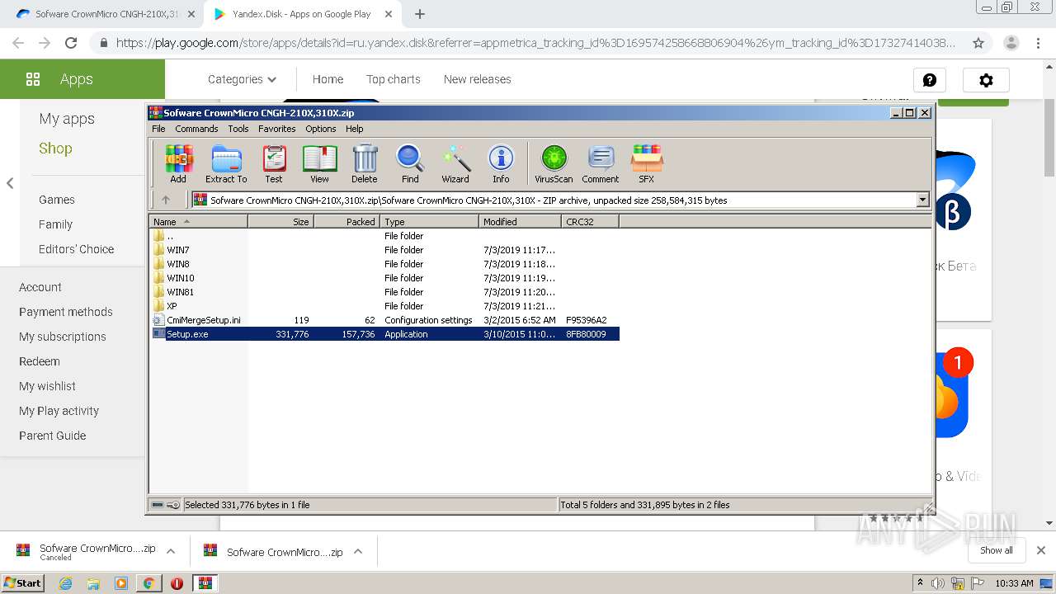Expand the archive path dropdown
The image size is (1056, 594).
point(922,200)
